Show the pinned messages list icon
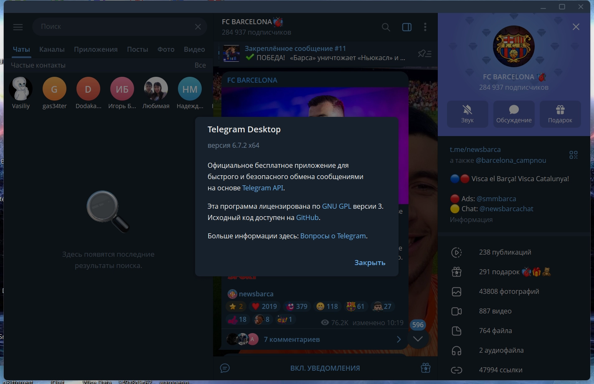This screenshot has width=594, height=384. point(424,53)
